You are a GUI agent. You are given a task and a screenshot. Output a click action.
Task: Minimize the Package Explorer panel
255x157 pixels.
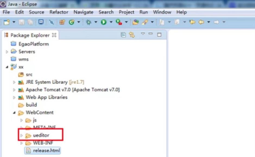(x=151, y=34)
